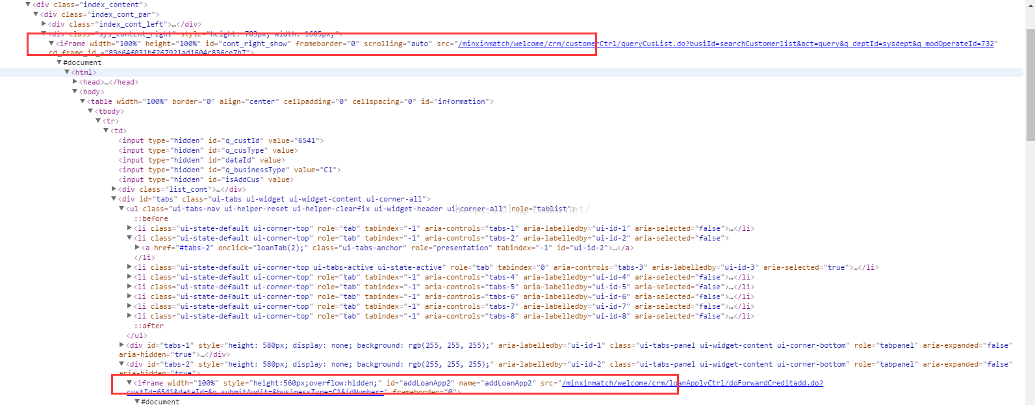Expand the li controlling tabs-1
Viewport: 1035px width, 405px height.
[129, 228]
